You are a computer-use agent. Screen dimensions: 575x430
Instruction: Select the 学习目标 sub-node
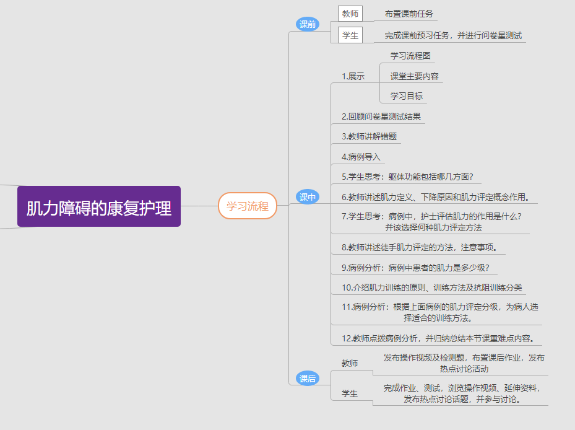(x=406, y=96)
